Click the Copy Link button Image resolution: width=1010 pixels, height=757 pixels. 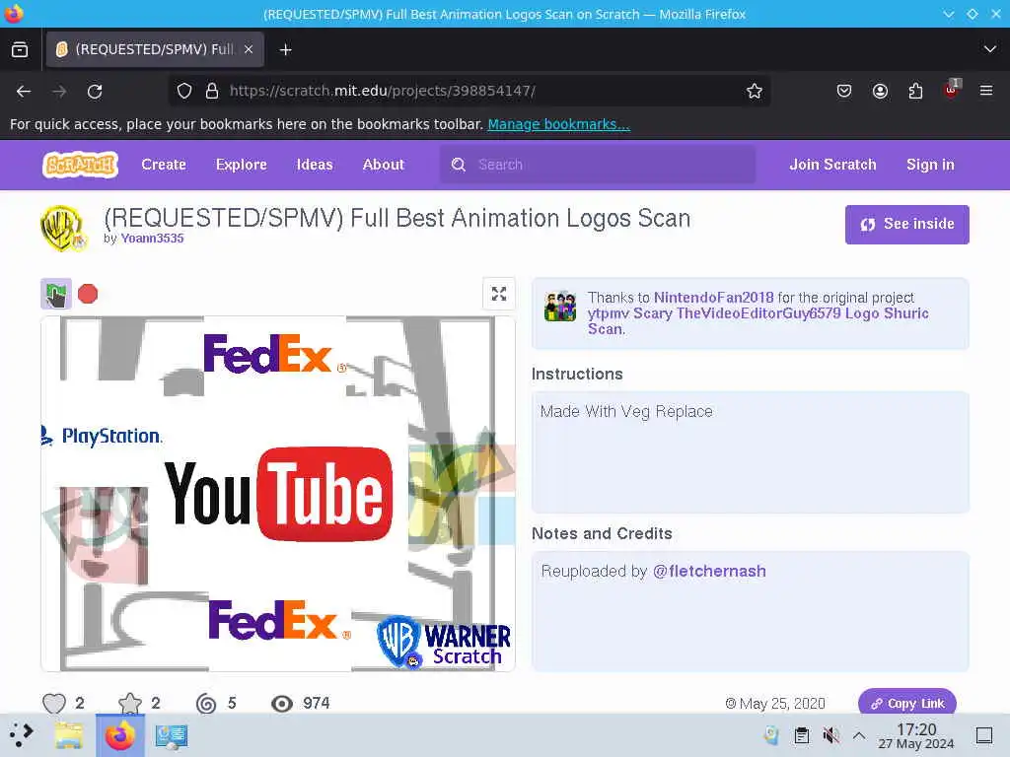click(x=907, y=703)
